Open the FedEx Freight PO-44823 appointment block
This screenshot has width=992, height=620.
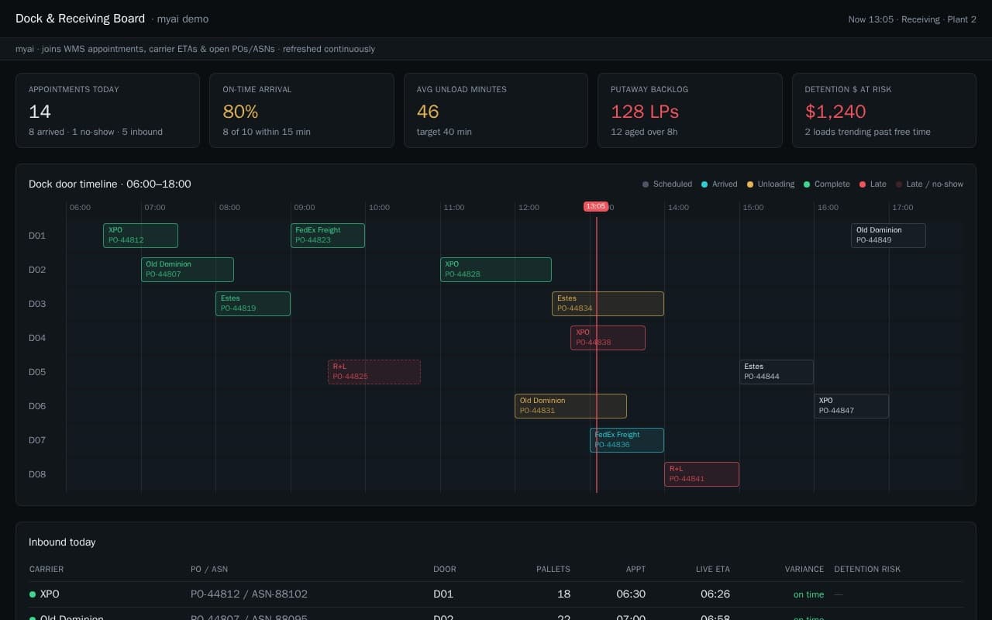coord(328,236)
